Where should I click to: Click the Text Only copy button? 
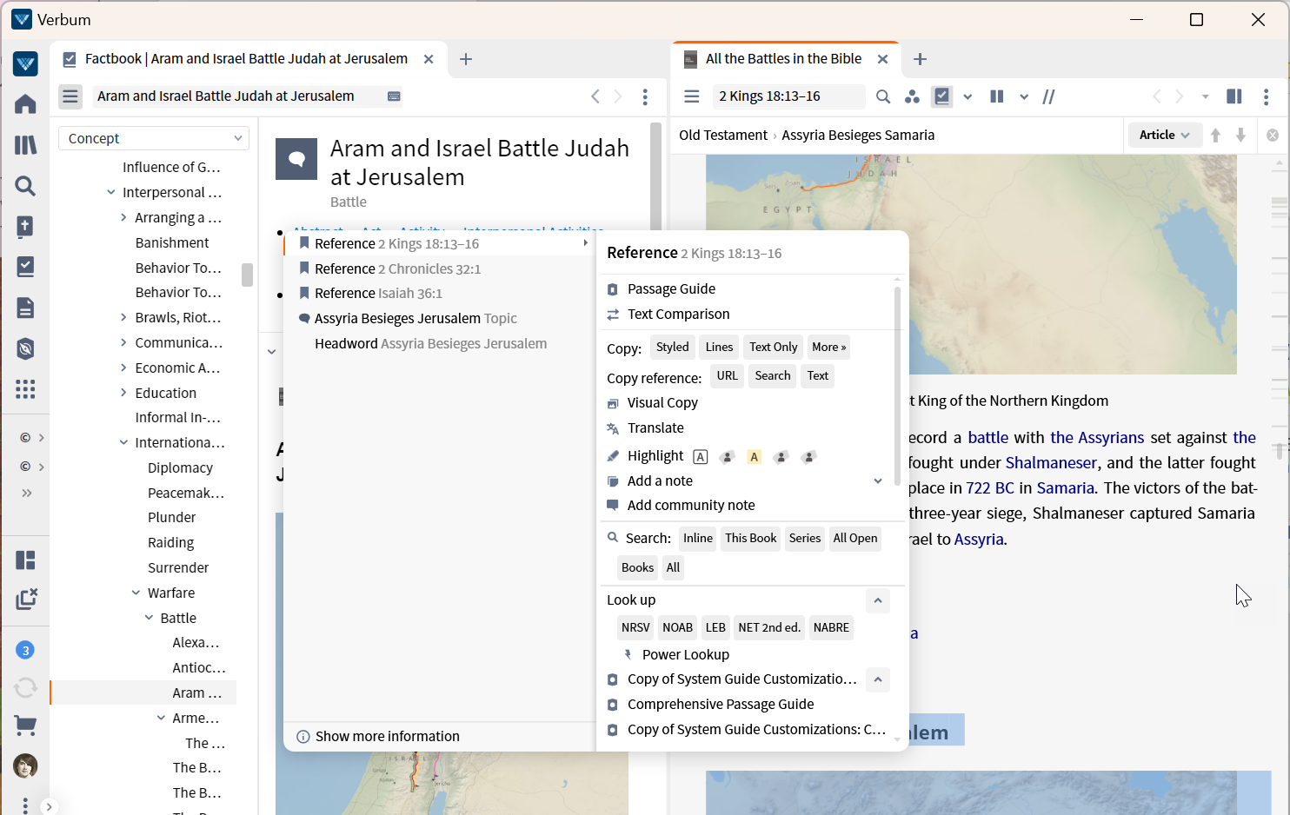(773, 348)
